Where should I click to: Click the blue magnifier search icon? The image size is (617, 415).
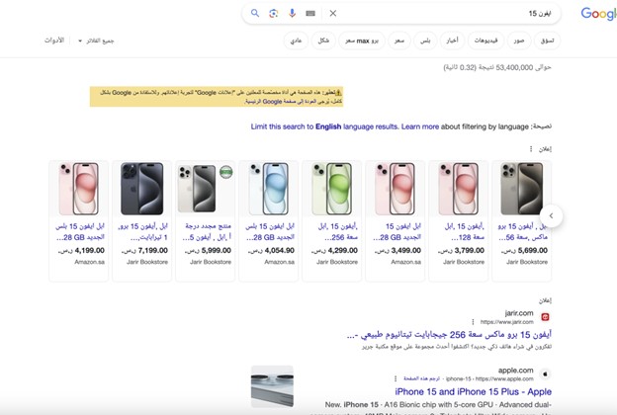(x=255, y=14)
